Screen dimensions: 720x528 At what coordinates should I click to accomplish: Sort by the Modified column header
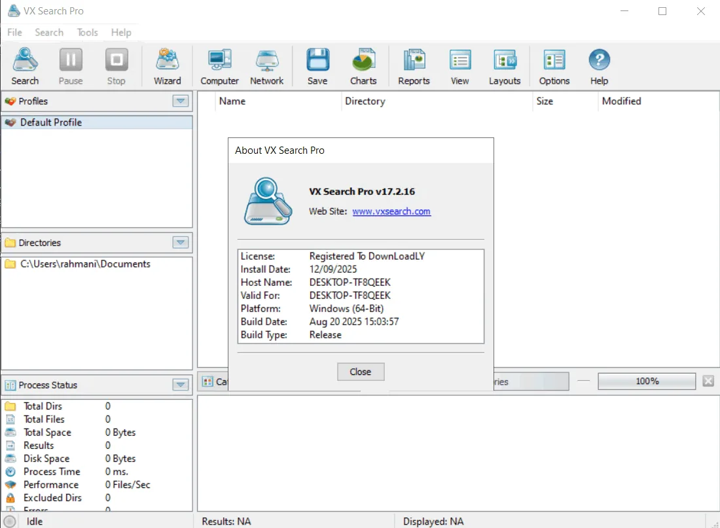click(x=658, y=101)
